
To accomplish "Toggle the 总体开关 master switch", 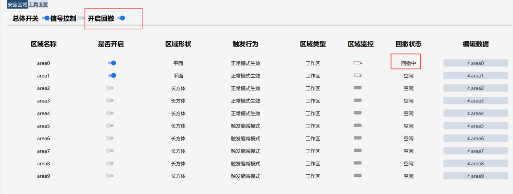I will pyautogui.click(x=46, y=18).
